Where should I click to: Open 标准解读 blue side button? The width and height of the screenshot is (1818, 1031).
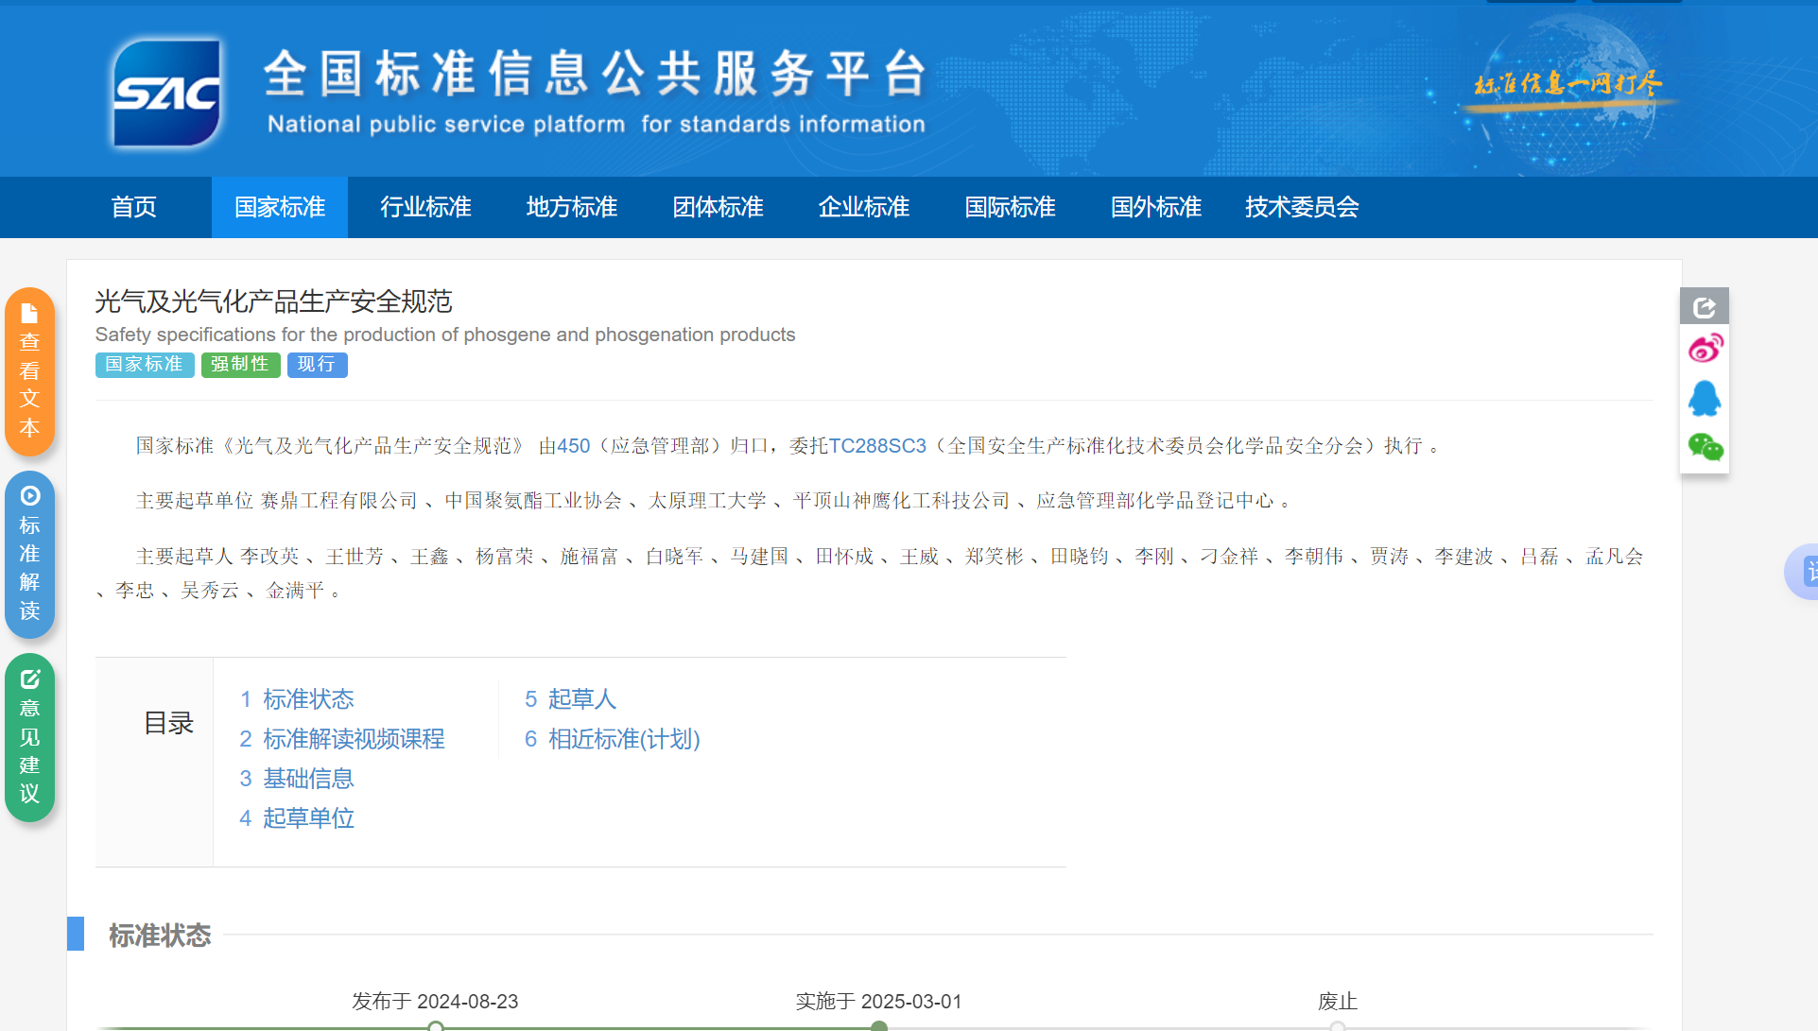[29, 555]
